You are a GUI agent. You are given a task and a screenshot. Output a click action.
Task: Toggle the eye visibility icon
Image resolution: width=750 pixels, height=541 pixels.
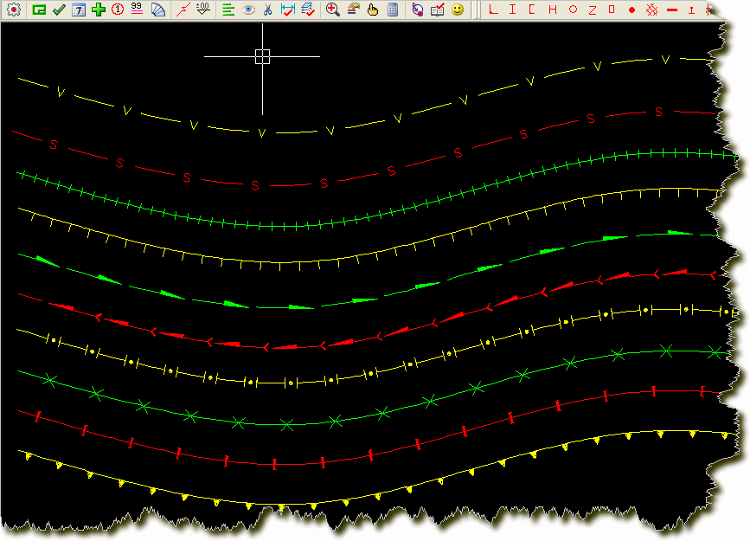tap(248, 10)
